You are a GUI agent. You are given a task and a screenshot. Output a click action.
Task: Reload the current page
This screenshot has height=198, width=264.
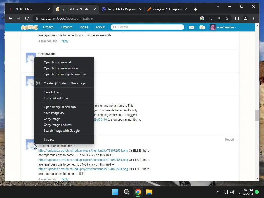pos(27,18)
